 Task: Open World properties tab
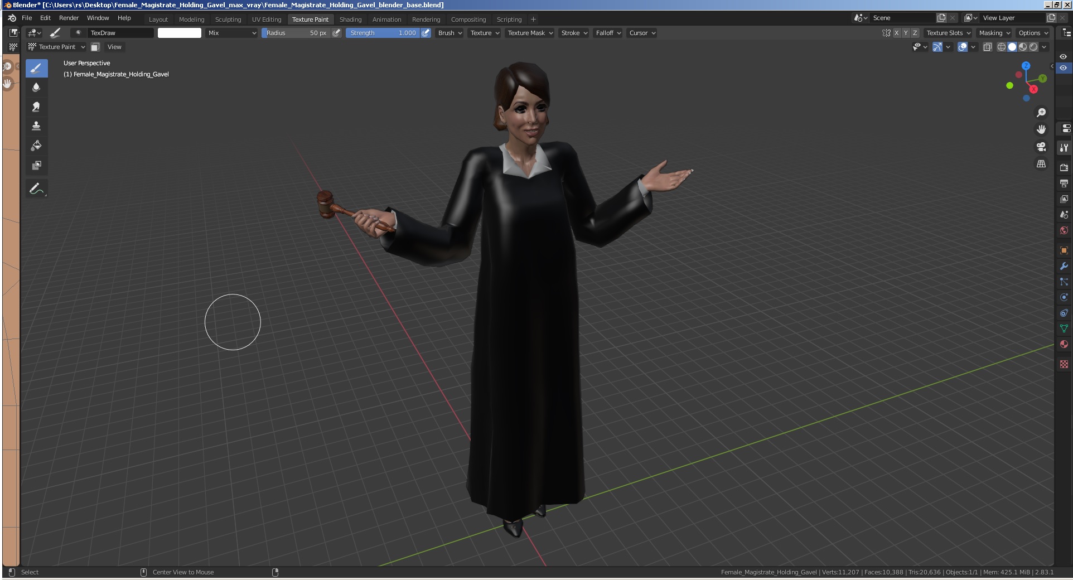[x=1064, y=230]
